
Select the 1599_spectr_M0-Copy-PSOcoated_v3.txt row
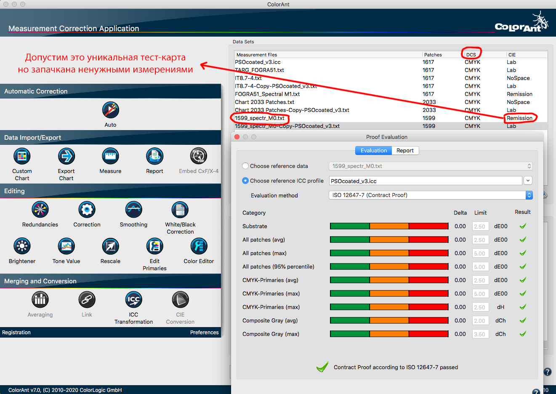click(x=391, y=126)
